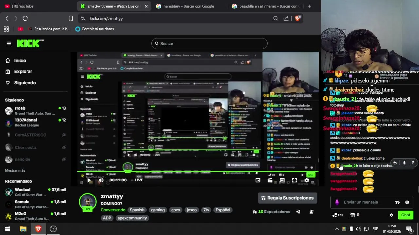Share this page from the address bar
Screen dimensions: 419x235
(286, 18)
